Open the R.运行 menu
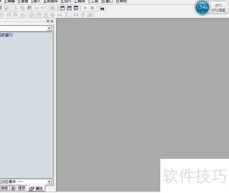Screen dimensions: 229x193 66,2
